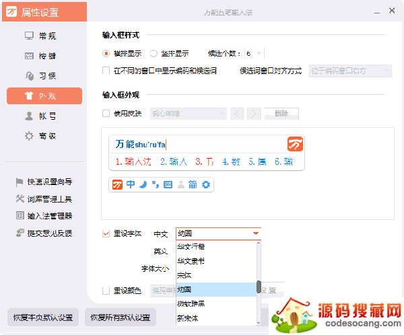Click the flag icon beside 快速设置向导
Screen dimensions: 404x335
(x=20, y=182)
